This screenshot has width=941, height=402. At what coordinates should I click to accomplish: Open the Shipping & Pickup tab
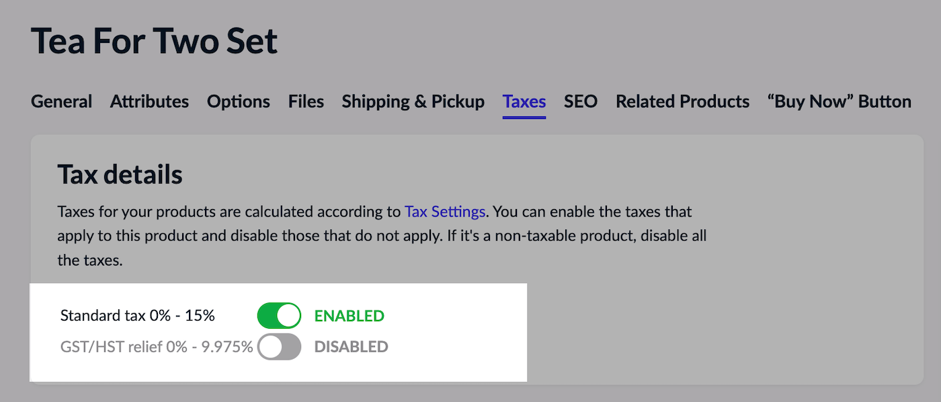(x=413, y=102)
